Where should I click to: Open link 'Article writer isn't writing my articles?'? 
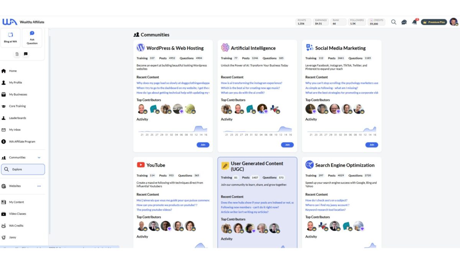click(x=245, y=212)
